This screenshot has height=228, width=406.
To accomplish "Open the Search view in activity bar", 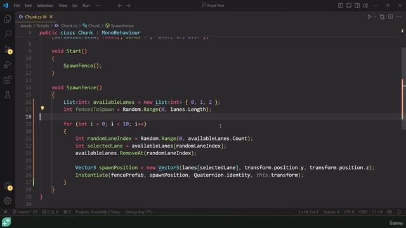I will pyautogui.click(x=8, y=34).
